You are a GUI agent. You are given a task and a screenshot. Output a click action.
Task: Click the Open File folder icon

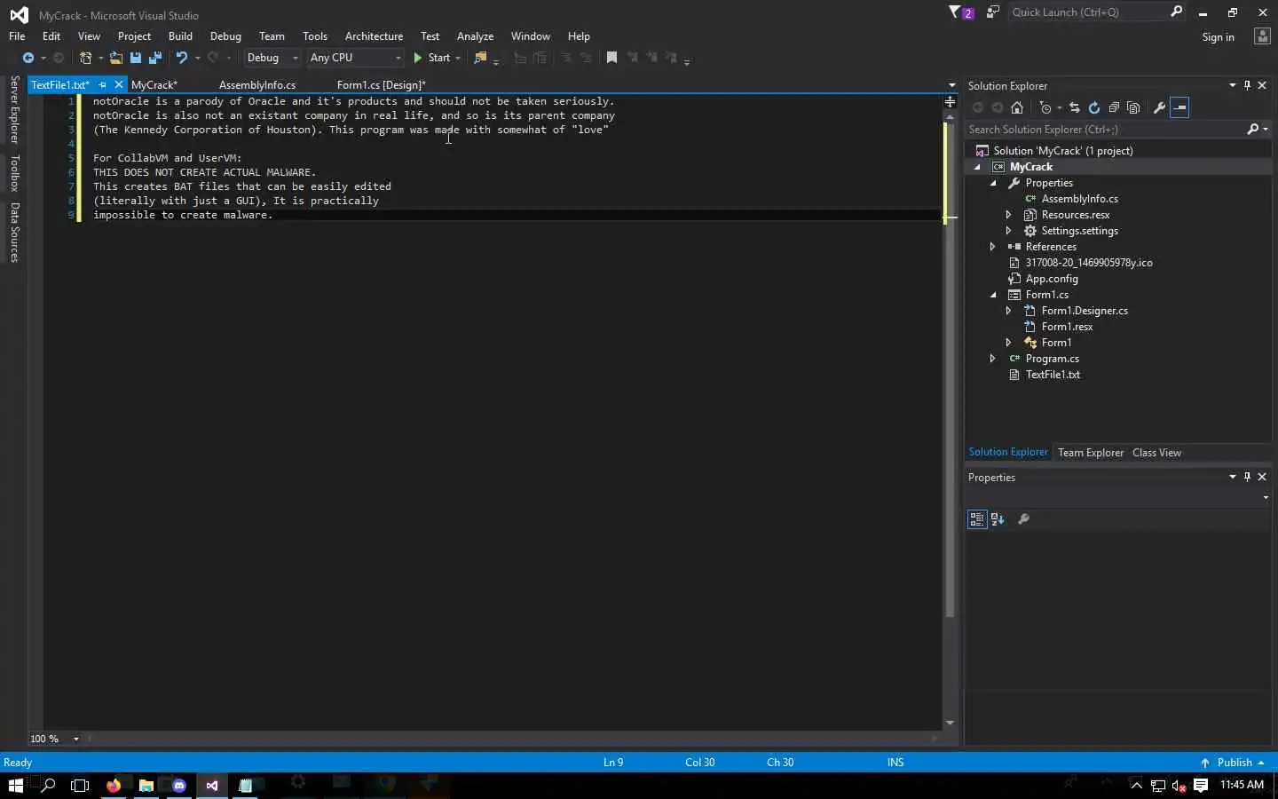(x=115, y=58)
